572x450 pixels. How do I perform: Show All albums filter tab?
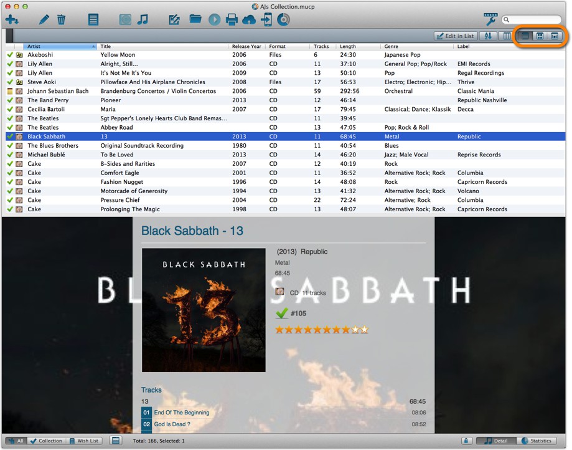[16, 441]
